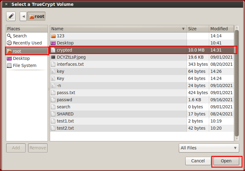The height and width of the screenshot is (171, 245).
Task: Click the SHARED file icon
Action: coord(53,114)
